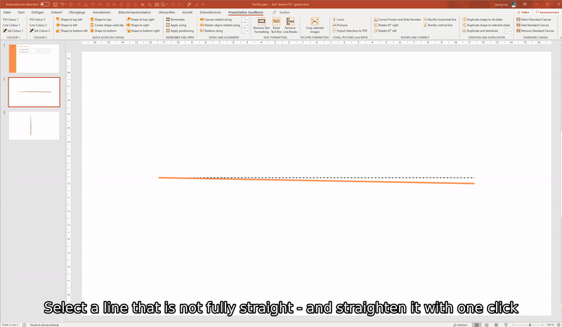Open the Datei menu
The height and width of the screenshot is (327, 562).
point(7,12)
